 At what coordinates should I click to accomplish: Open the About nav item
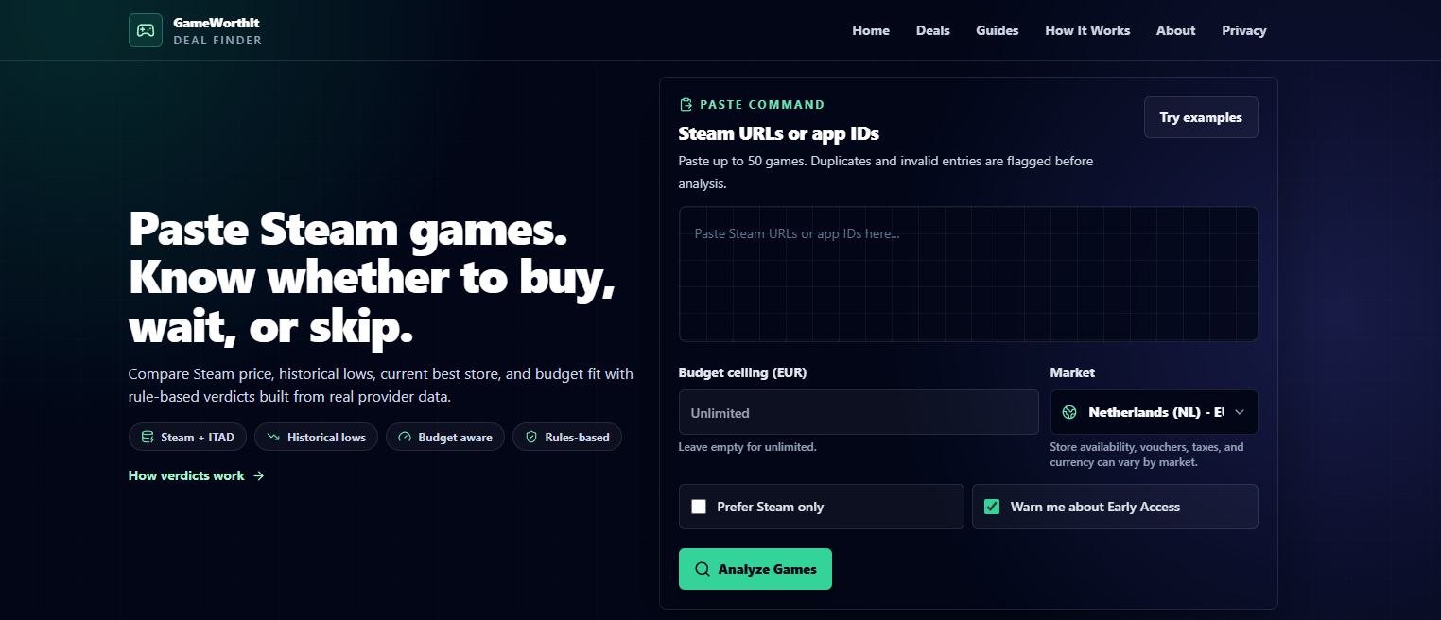coord(1176,30)
